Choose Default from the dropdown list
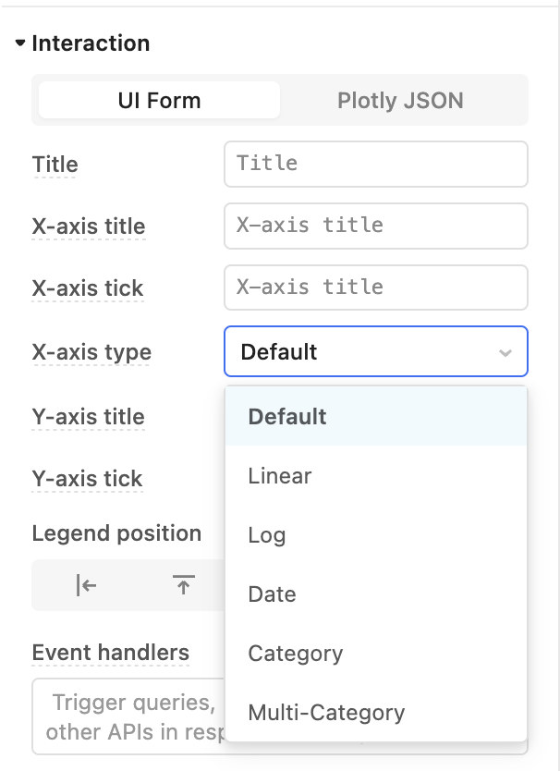Viewport: 560px width, 771px height. point(376,417)
